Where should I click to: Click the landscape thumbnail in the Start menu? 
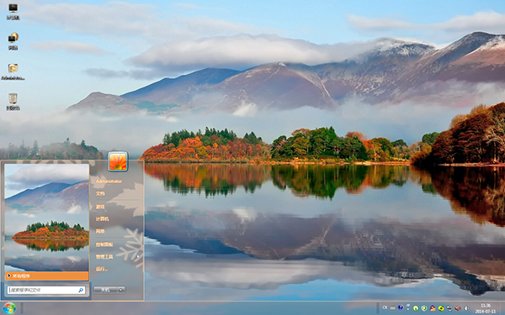coord(47,218)
